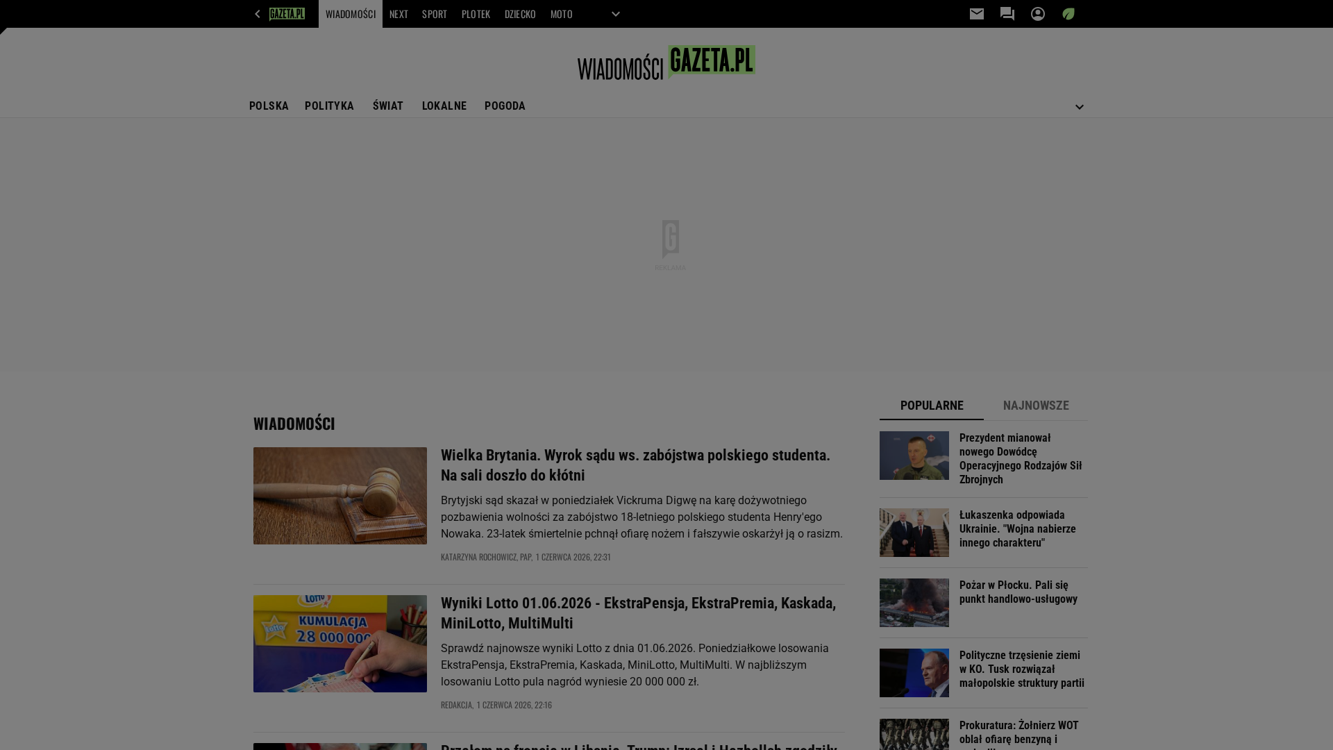Open Prokuratura: Żołnierz WOT article
The image size is (1333, 750).
tap(1019, 734)
